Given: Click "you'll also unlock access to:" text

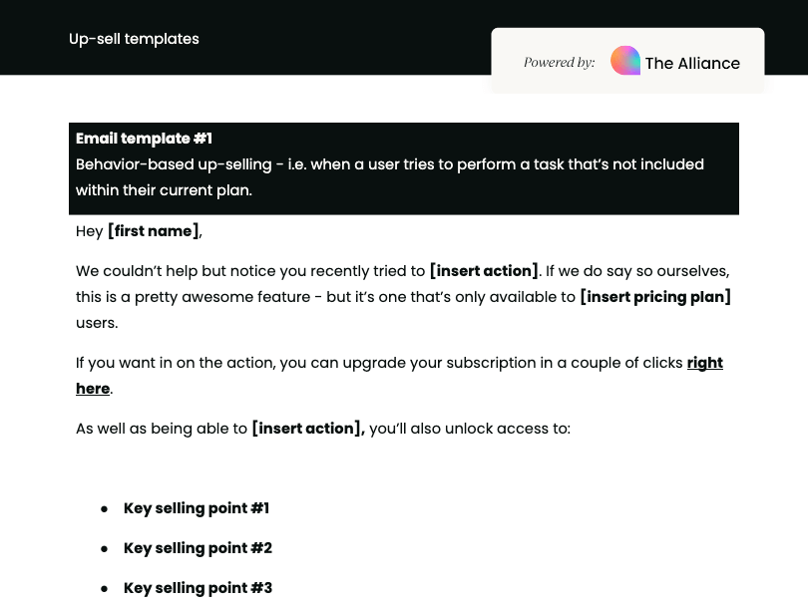Looking at the screenshot, I should (470, 429).
